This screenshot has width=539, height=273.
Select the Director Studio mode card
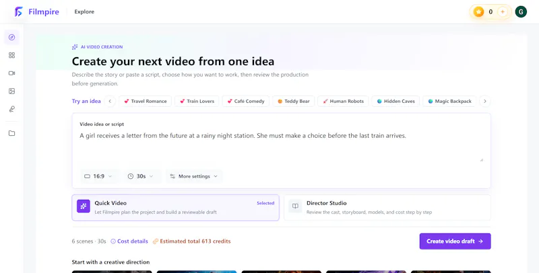(x=387, y=208)
